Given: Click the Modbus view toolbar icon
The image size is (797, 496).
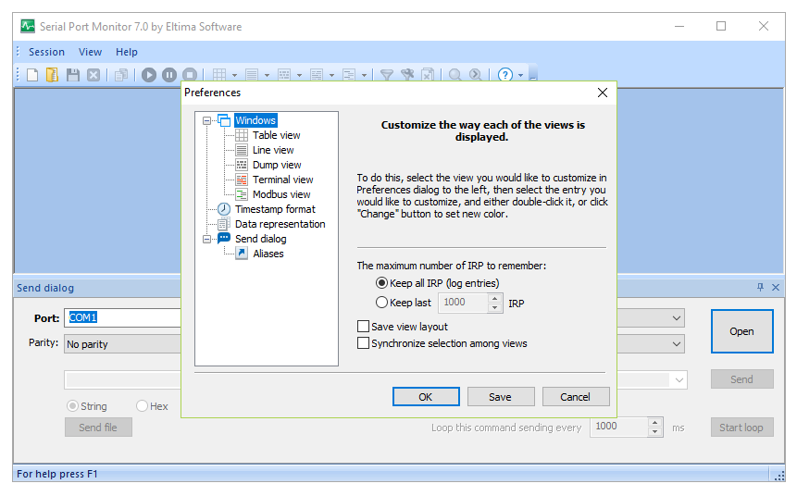Looking at the screenshot, I should click(349, 75).
